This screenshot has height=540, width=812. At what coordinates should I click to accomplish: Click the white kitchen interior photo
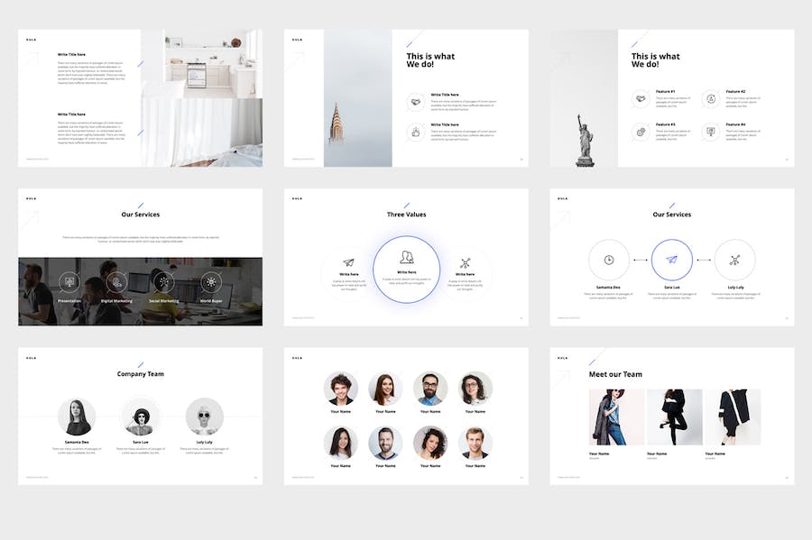[x=213, y=63]
